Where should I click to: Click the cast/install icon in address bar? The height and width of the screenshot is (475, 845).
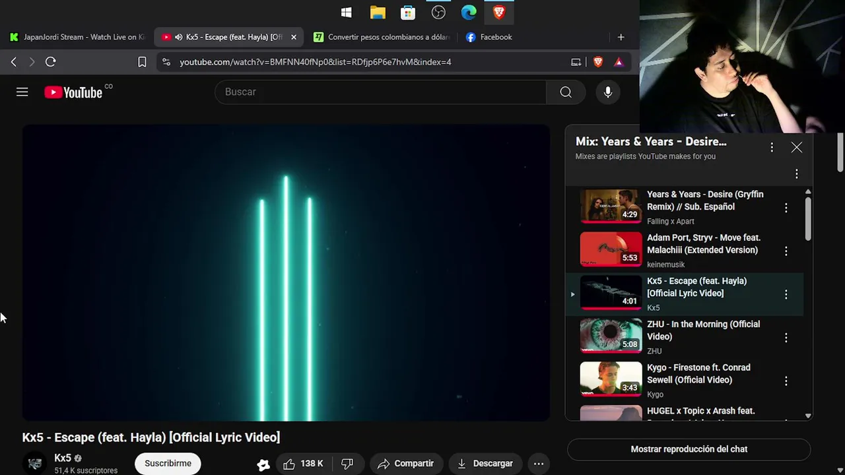click(x=576, y=62)
